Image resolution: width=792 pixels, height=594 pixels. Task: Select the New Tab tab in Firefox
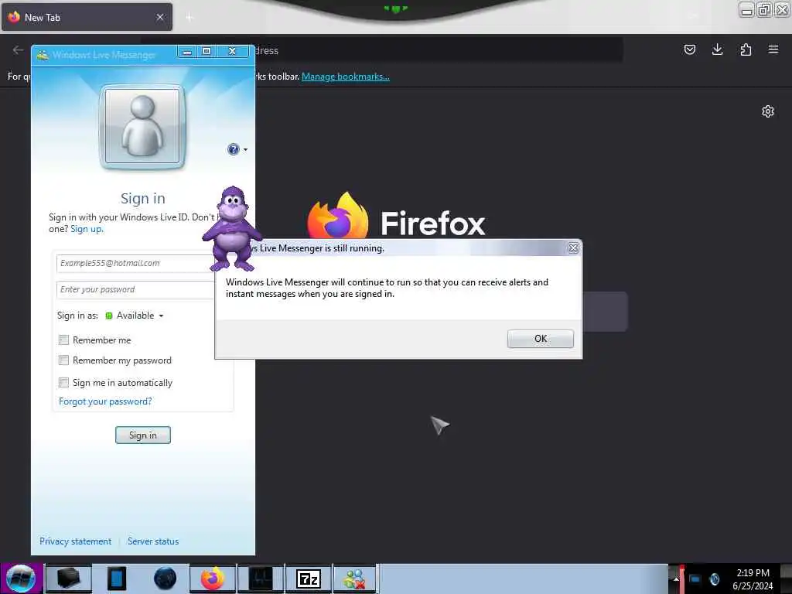pos(87,17)
